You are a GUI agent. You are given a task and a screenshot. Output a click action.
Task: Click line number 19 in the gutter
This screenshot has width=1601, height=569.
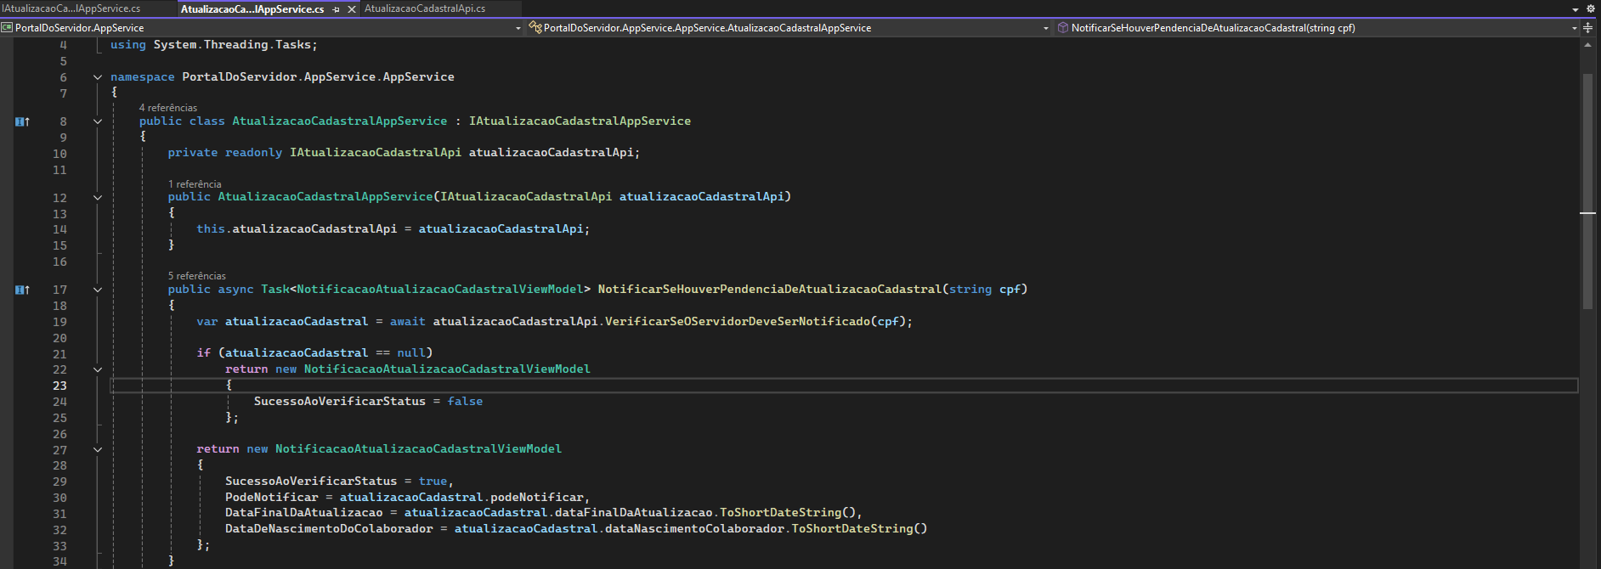(x=59, y=322)
